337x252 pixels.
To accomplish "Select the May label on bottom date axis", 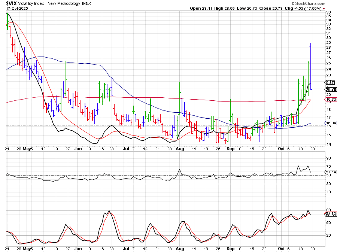I will (26, 248).
